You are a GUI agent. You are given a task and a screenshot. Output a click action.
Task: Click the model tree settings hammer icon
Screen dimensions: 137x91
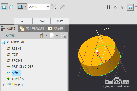coord(41,36)
